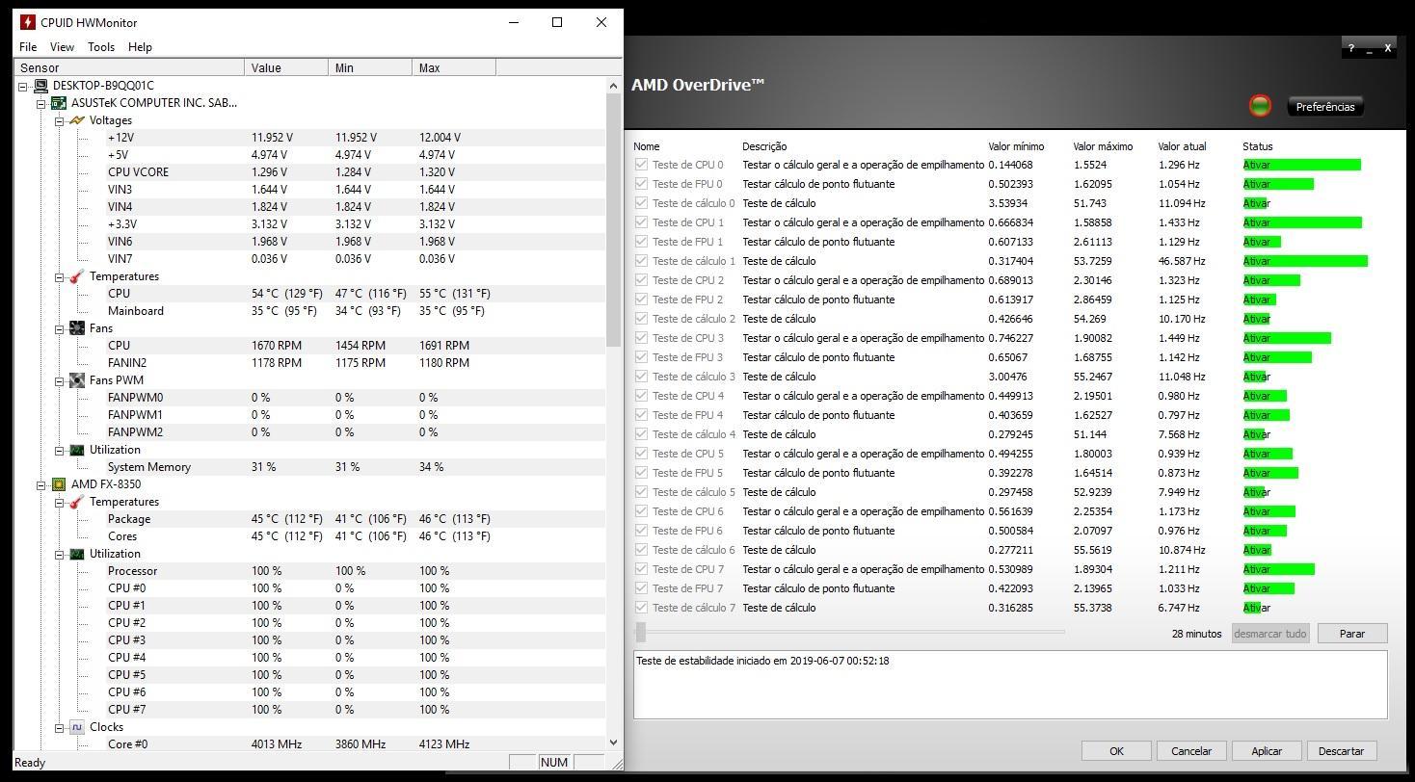Image resolution: width=1415 pixels, height=782 pixels.
Task: Click the Valor máximo column header
Action: [x=1103, y=146]
